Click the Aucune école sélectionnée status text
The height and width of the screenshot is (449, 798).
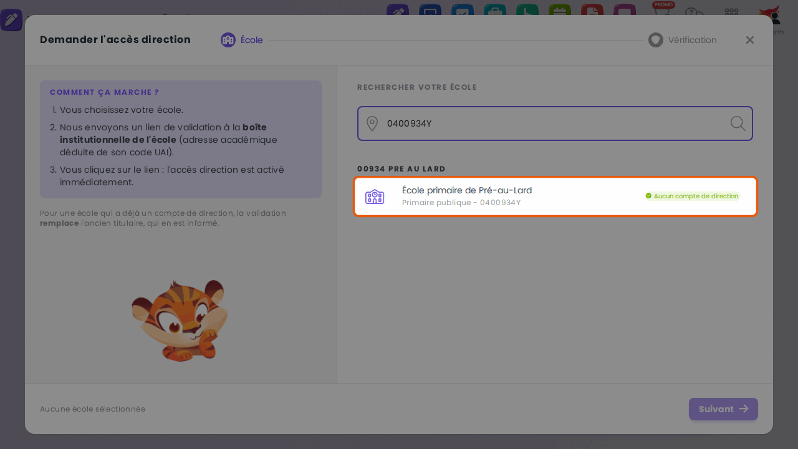click(93, 409)
